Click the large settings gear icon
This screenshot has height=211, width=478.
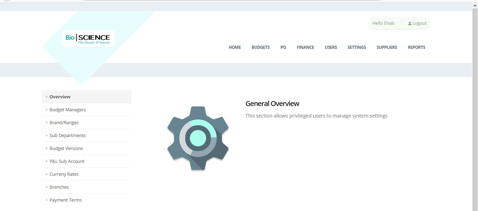(x=198, y=138)
